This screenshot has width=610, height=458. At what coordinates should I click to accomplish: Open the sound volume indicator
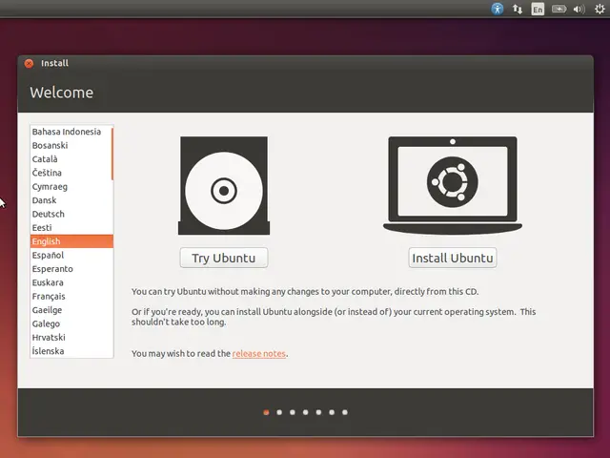tap(579, 9)
